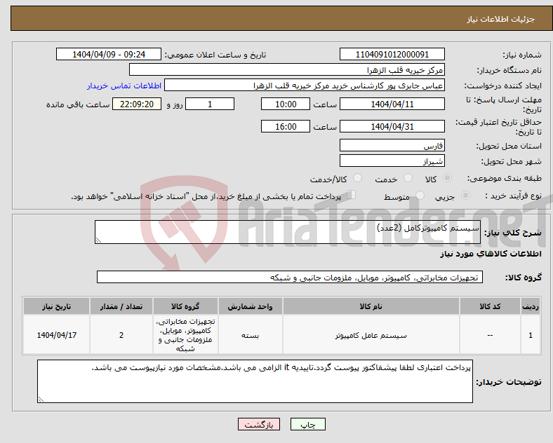Select the خدمت radio button
553x443 pixels.
point(408,178)
